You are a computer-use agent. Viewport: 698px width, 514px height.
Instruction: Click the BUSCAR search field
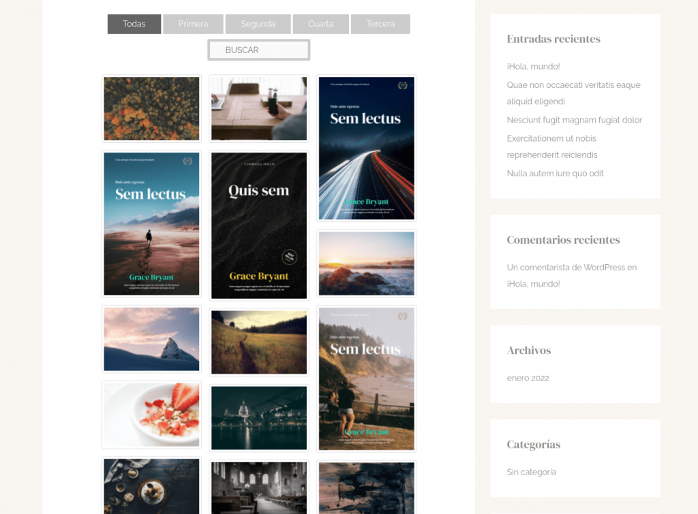[x=258, y=50]
